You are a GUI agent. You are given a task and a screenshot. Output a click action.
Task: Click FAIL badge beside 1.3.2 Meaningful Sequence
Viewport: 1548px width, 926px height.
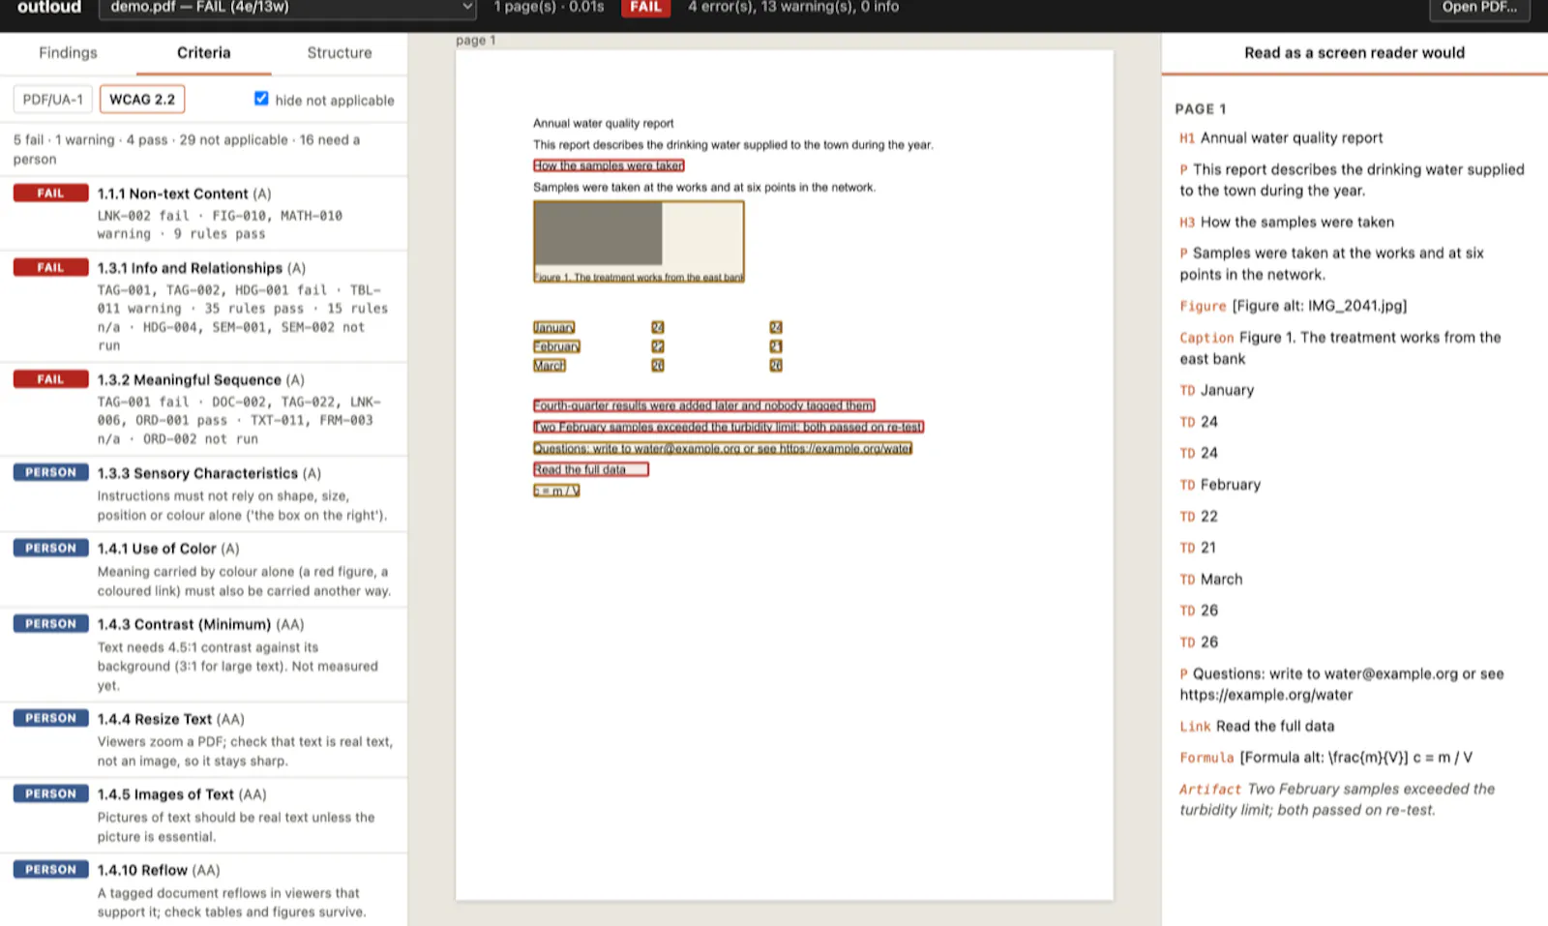tap(50, 380)
